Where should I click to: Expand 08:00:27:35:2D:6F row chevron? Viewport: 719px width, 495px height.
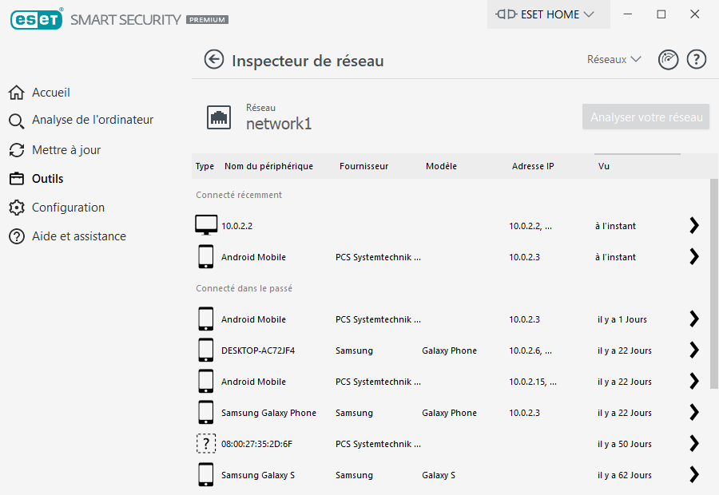coord(694,444)
